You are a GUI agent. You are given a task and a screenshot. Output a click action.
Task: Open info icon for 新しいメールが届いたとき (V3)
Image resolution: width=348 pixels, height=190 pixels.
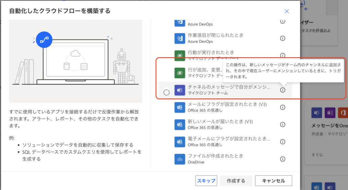(282, 125)
